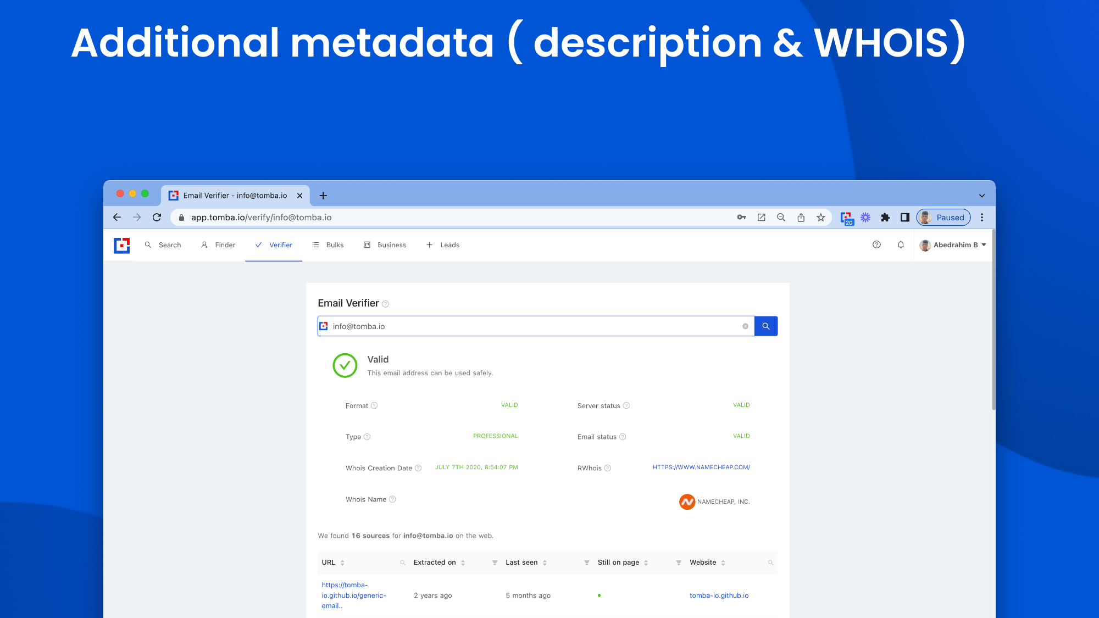This screenshot has height=618, width=1099.
Task: Click the open-in-new-window icon in the address bar
Action: [761, 218]
